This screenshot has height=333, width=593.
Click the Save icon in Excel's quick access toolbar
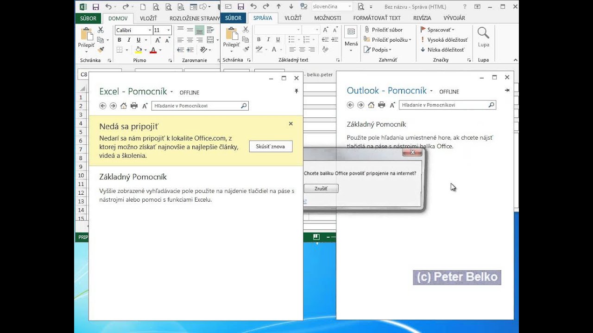(x=95, y=7)
